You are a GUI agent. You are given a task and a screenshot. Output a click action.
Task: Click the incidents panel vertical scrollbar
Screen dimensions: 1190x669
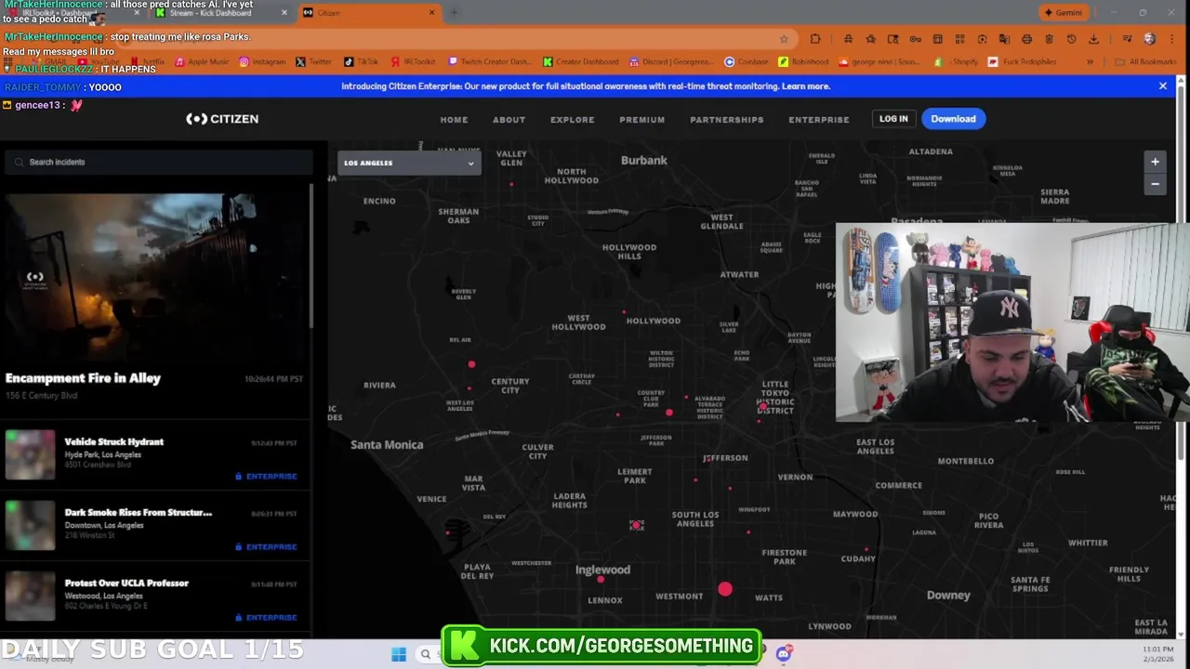[311, 256]
